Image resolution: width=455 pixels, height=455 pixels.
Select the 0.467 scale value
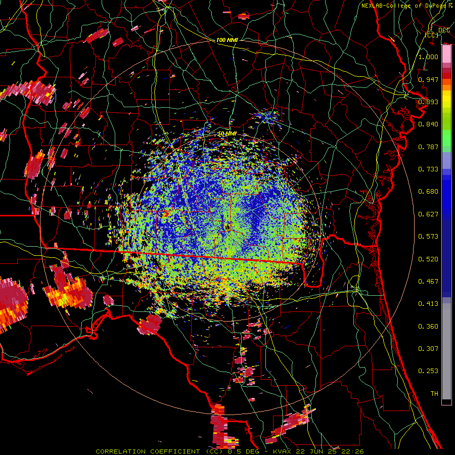click(428, 282)
